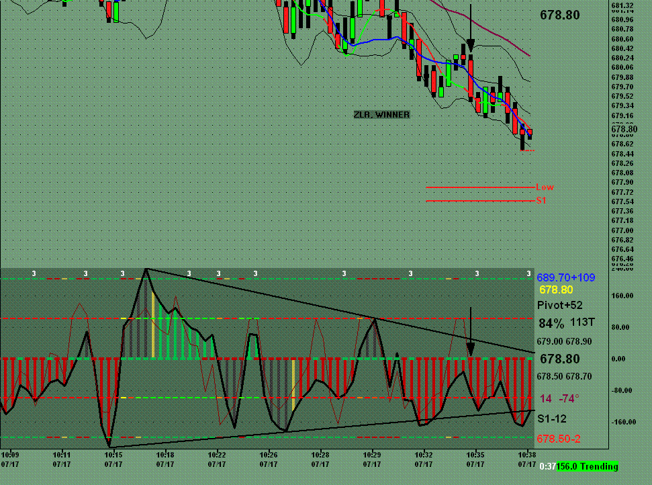Viewport: 652px width, 485px height.
Task: Click the 160.00 oscillator scale label
Action: [x=622, y=296]
